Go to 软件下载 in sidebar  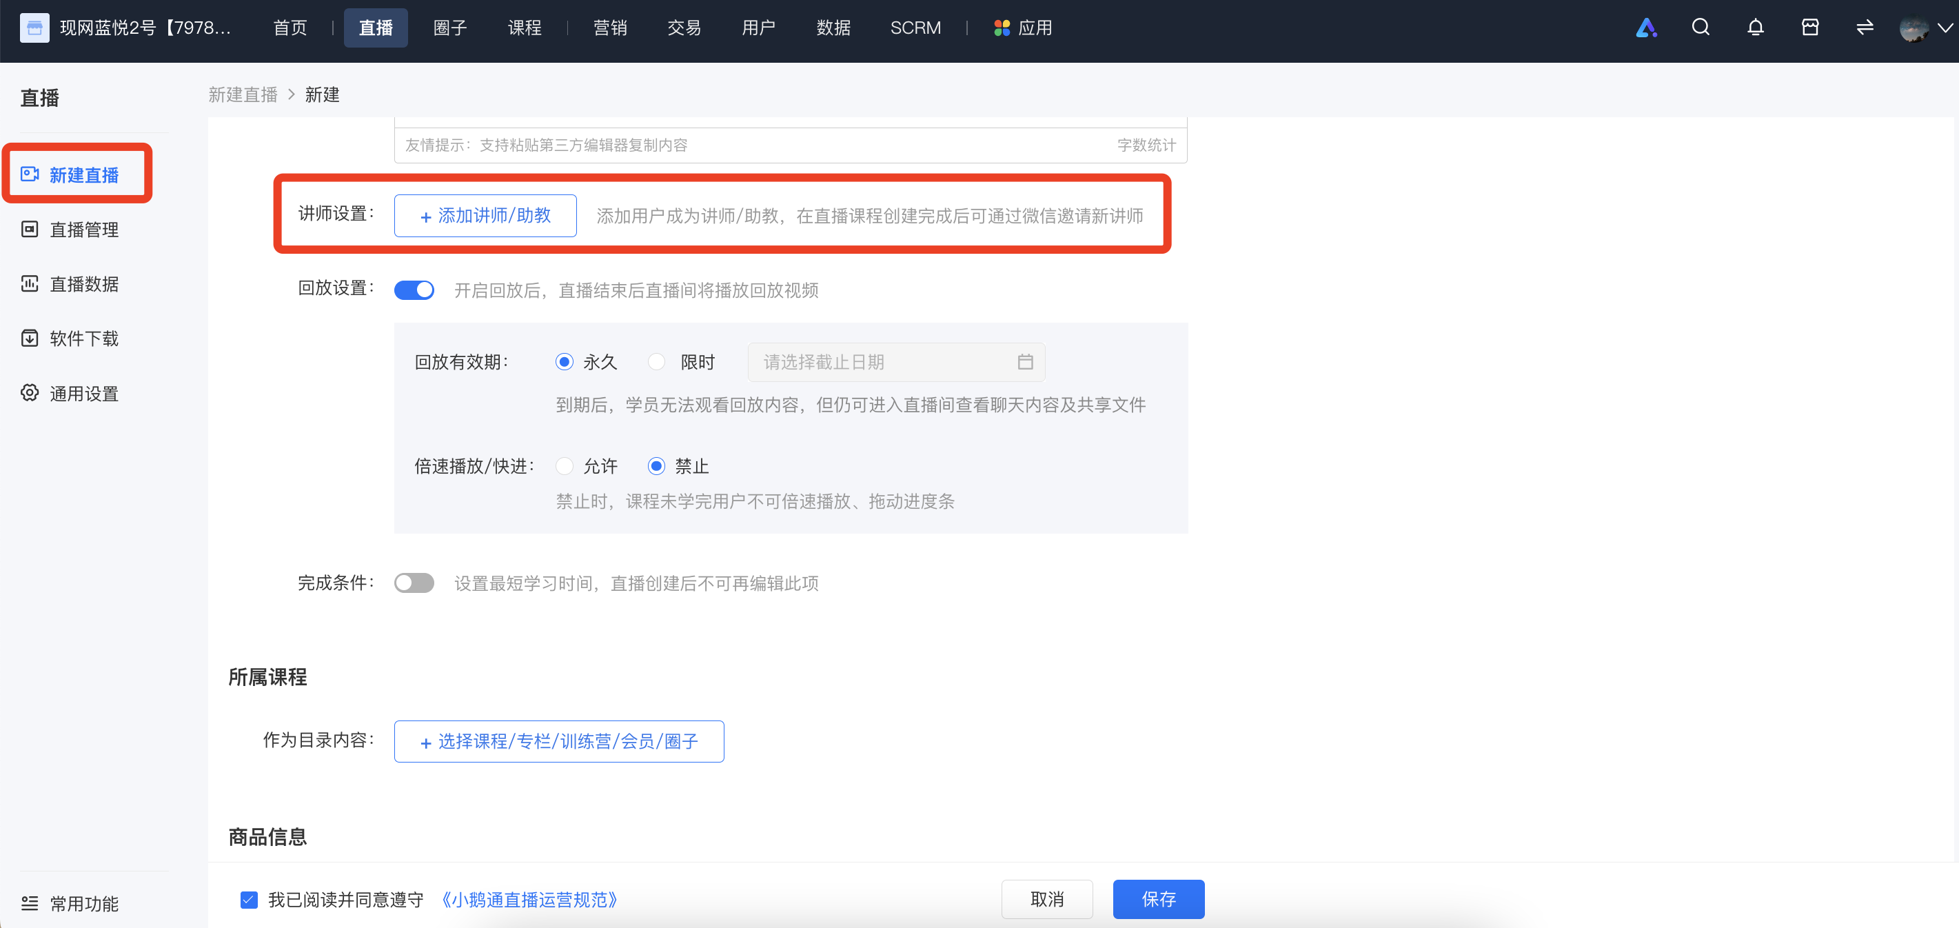pyautogui.click(x=83, y=339)
